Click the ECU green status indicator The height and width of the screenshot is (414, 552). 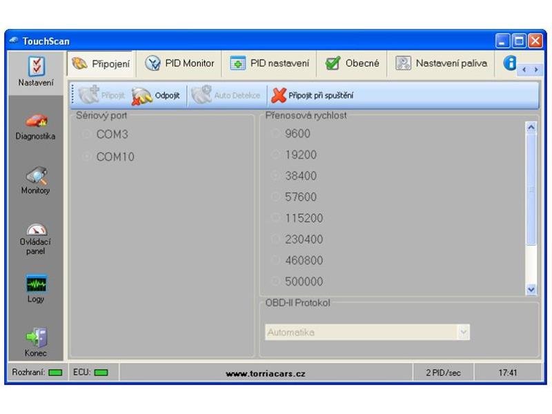click(101, 373)
